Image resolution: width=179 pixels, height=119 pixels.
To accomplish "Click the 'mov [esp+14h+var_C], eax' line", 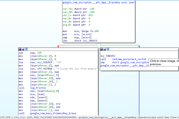I will 39,110.
